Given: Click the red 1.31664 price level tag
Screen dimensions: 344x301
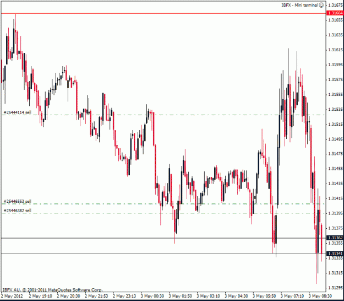Looking at the screenshot, I should [x=335, y=13].
